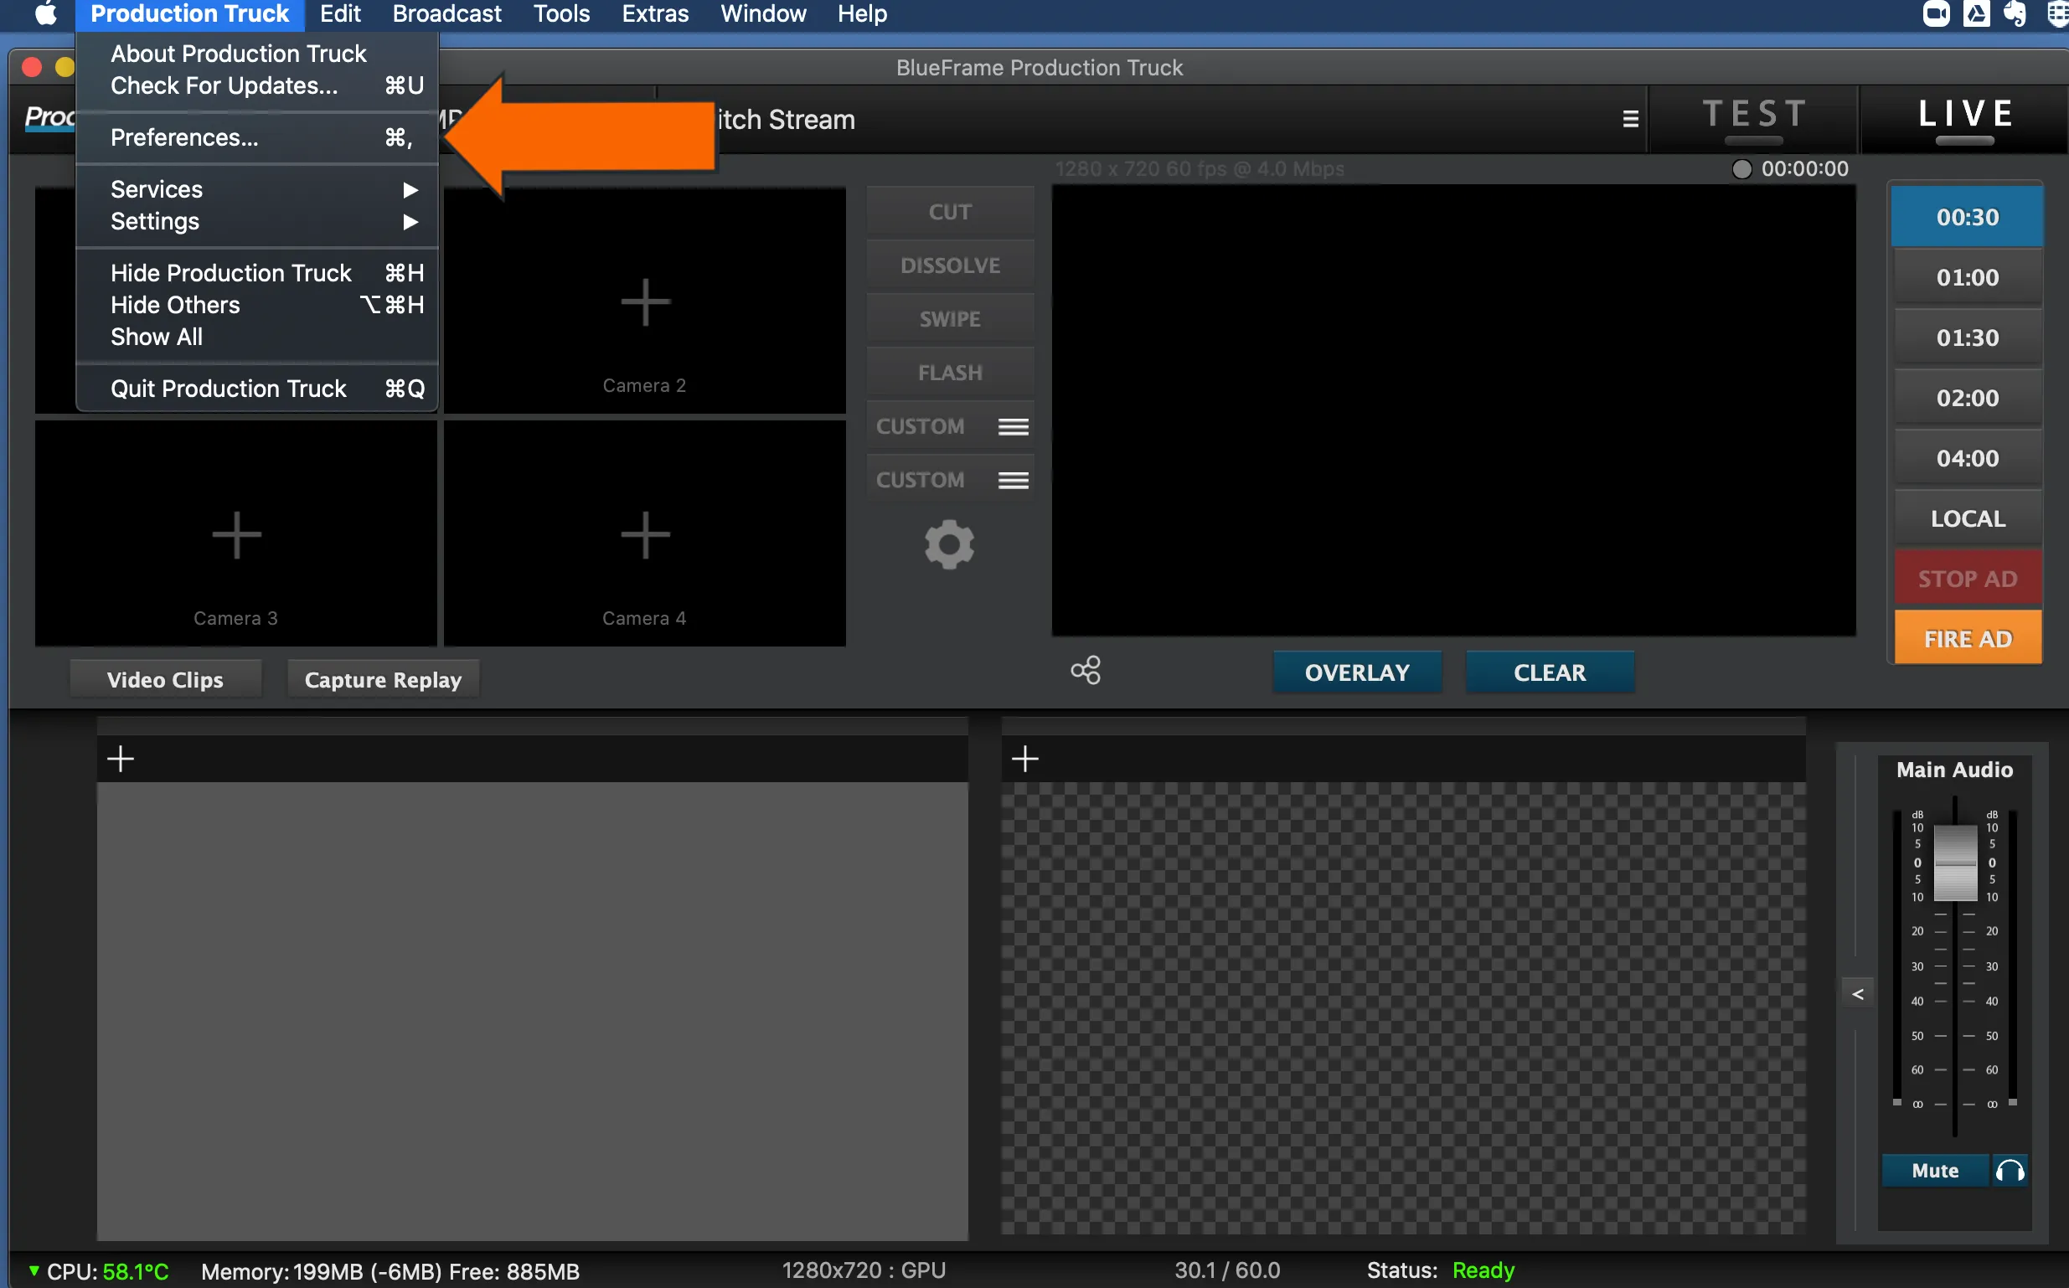Choose Hide Production Truck
Viewport: 2069px width, 1288px height.
tap(257, 273)
